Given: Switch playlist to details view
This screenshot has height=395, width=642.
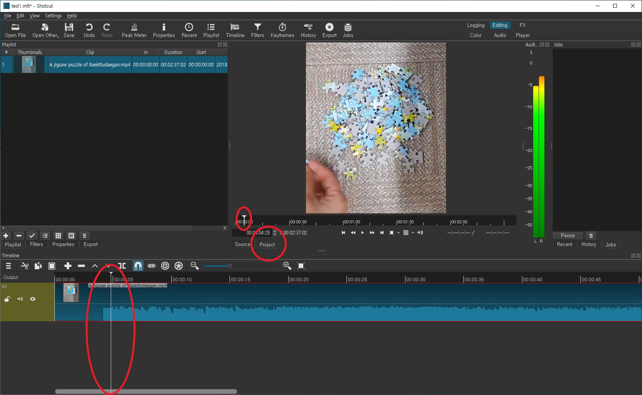Looking at the screenshot, I should click(45, 236).
